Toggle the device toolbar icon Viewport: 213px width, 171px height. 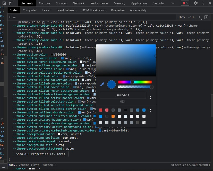click(11, 3)
